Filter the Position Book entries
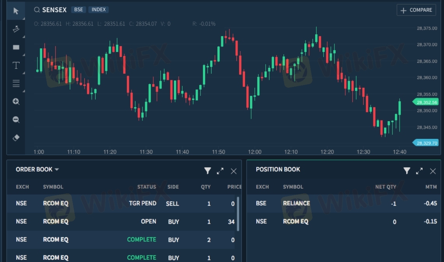This screenshot has width=444, height=262. pos(407,171)
